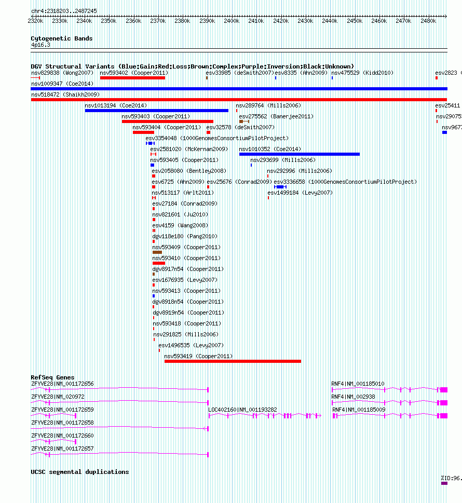Open esv27184 (Conrad2009) label
The width and height of the screenshot is (462, 503).
[x=185, y=203]
